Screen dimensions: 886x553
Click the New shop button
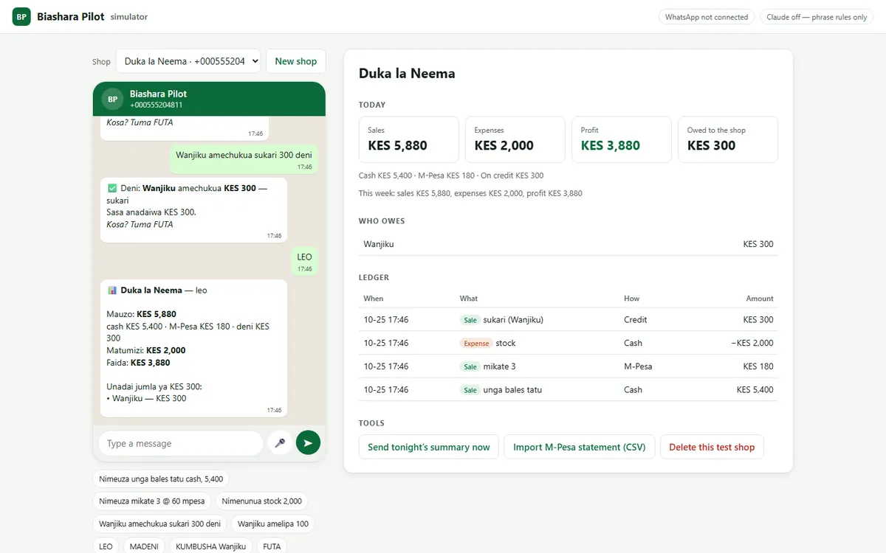[295, 61]
